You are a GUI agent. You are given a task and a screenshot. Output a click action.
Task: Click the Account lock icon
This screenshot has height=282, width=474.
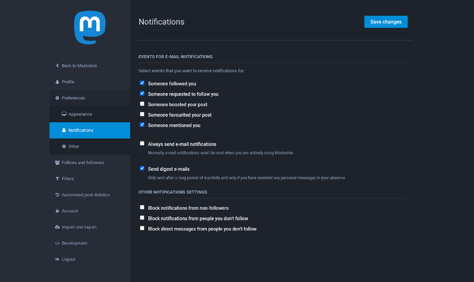pyautogui.click(x=57, y=211)
